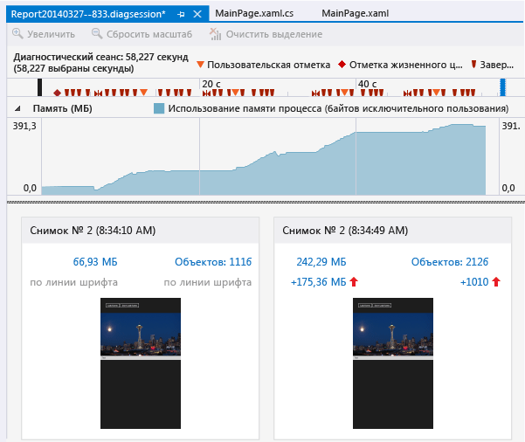525x442 pixels.
Task: Open the Объектов: 1116 link
Action: [x=213, y=261]
